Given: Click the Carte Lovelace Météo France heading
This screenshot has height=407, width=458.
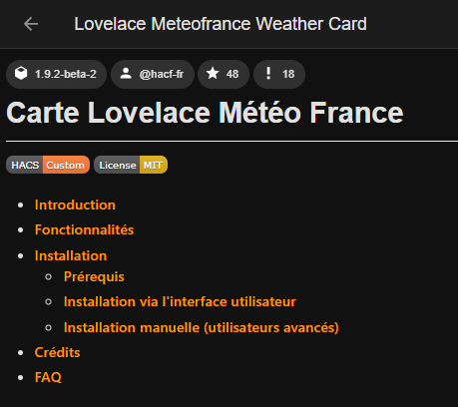Looking at the screenshot, I should tap(205, 113).
